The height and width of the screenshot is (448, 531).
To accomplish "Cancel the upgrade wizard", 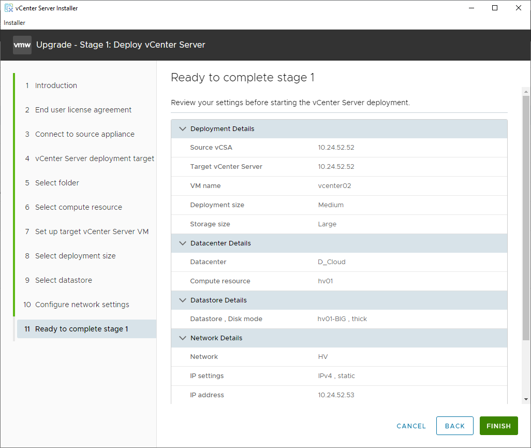I will tap(411, 426).
